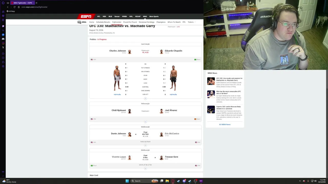Open the Windows Start menu
The width and height of the screenshot is (328, 184).
pos(127,181)
